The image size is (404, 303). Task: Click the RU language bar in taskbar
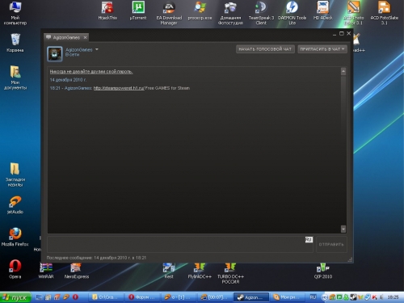[x=313, y=297]
